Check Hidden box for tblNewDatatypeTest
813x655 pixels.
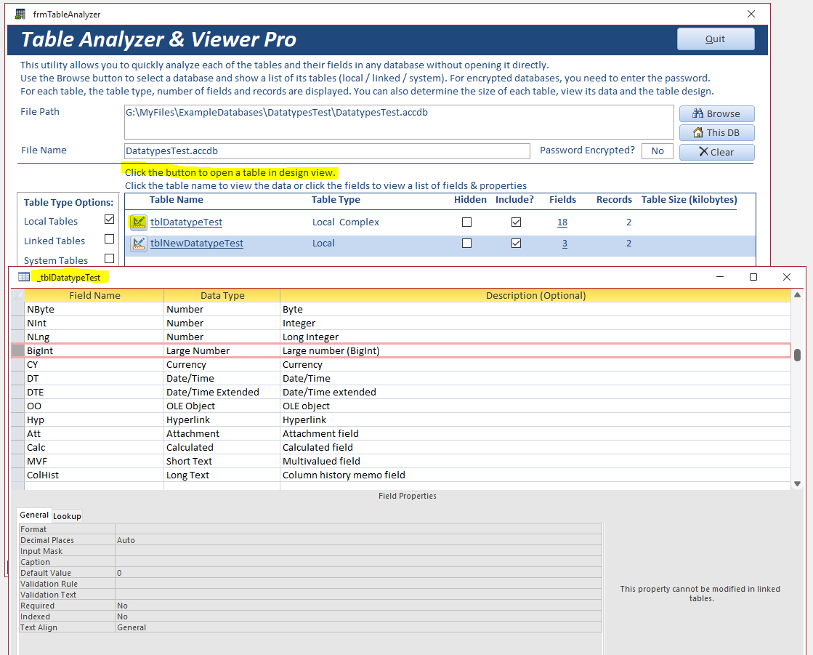pyautogui.click(x=466, y=244)
